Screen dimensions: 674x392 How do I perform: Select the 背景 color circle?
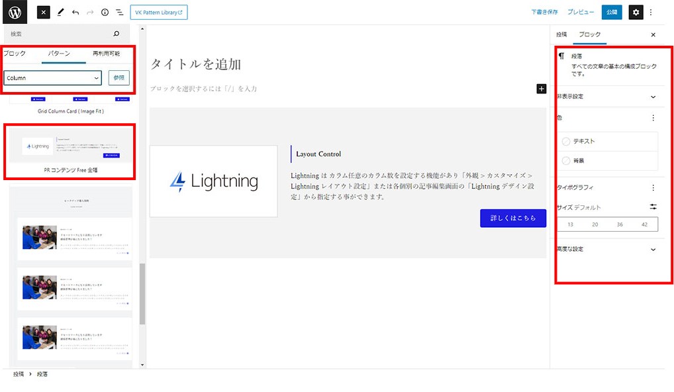pos(566,160)
